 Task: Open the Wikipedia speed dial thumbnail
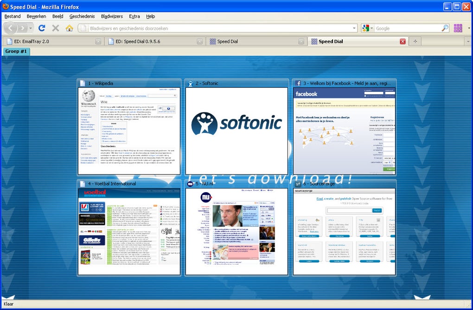129,131
